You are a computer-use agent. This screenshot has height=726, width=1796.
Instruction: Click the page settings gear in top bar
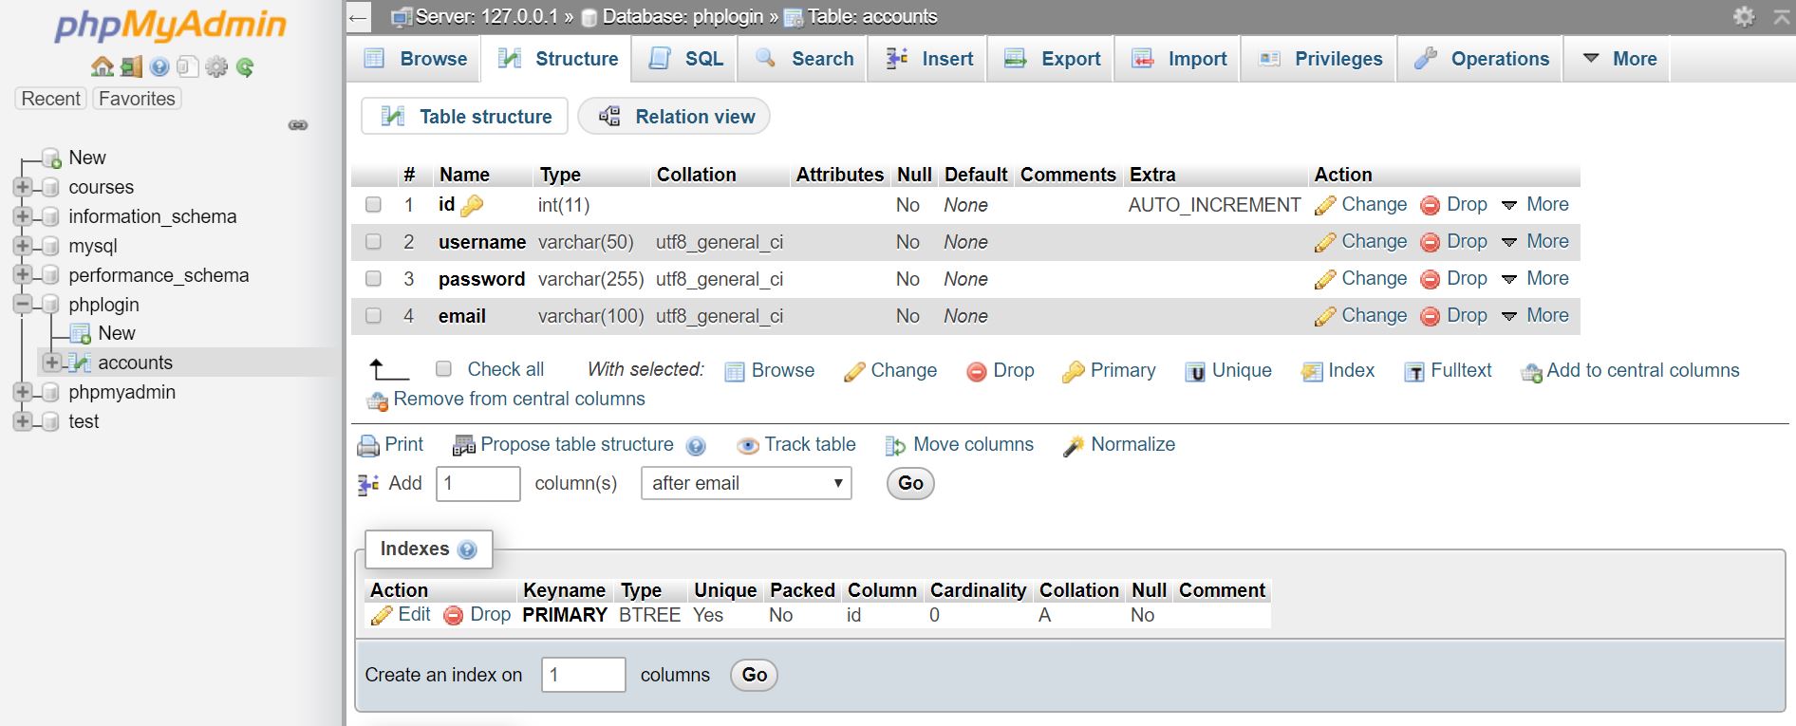1744,16
